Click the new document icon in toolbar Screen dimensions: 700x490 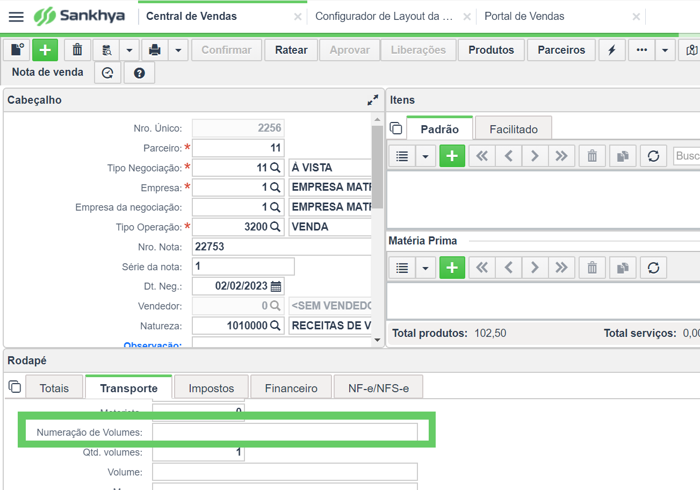[x=18, y=50]
